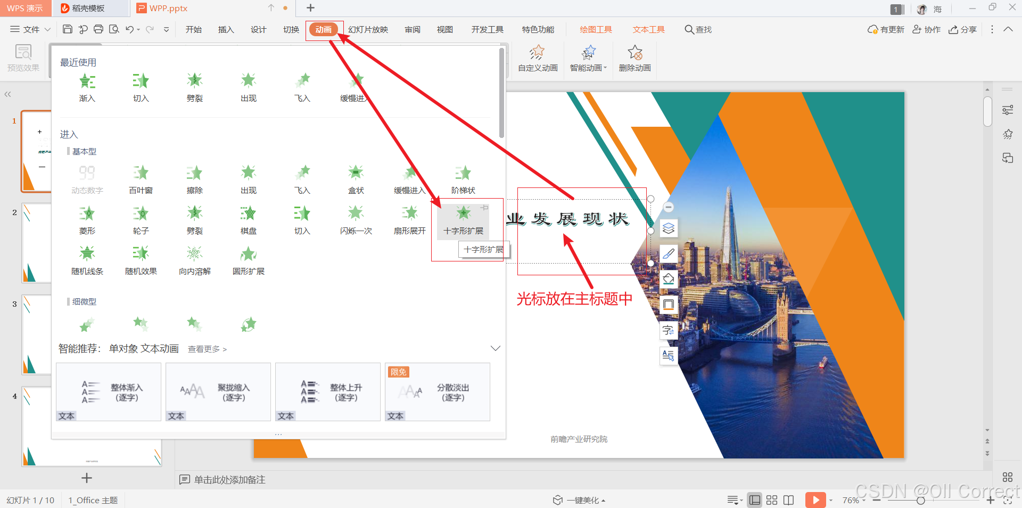Switch to the 设计 tab
The height and width of the screenshot is (508, 1022).
[x=259, y=29]
